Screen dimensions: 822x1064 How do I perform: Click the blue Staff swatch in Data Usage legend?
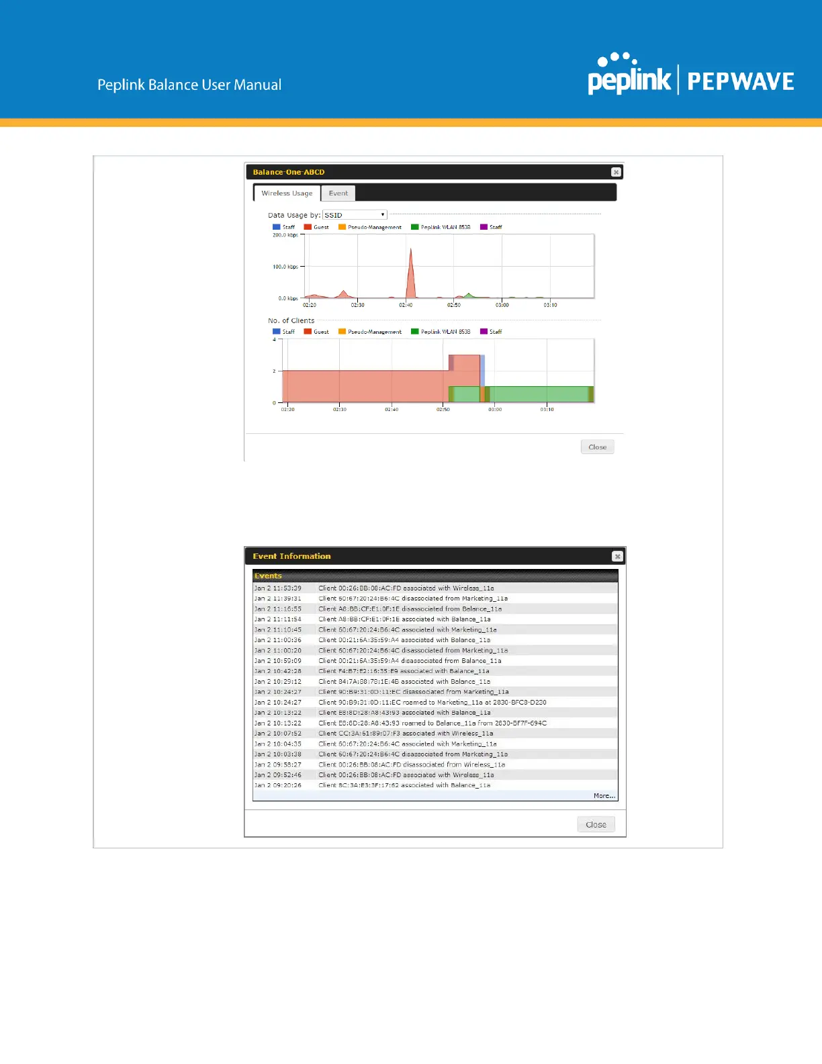point(276,227)
